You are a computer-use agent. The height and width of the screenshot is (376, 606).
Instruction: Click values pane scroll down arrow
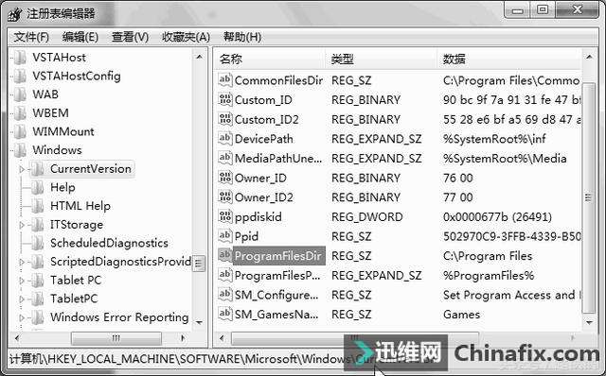589,322
